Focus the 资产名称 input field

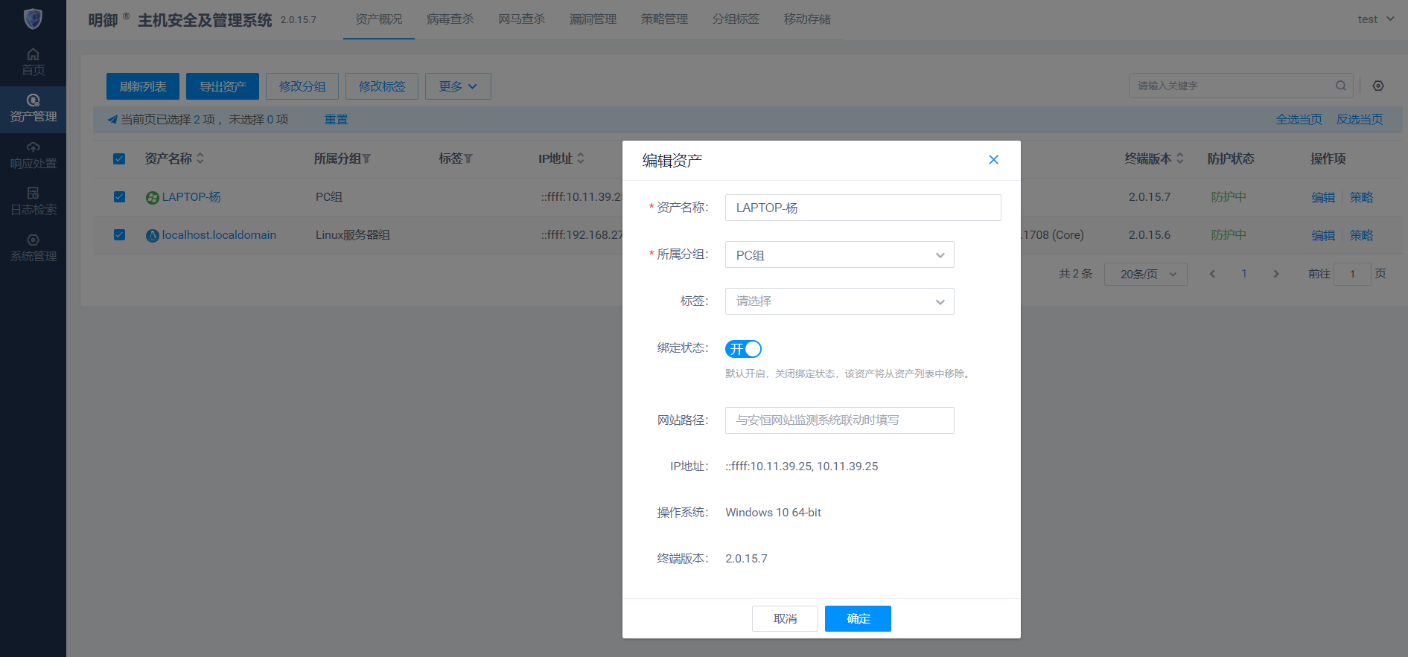[x=863, y=208]
